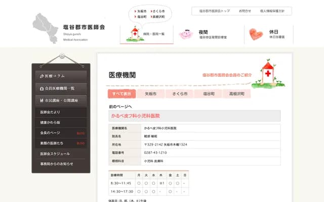Screen dimensions: 324x202
Task: Click the icon beside 会員医療機関一覧
Action: tap(42, 88)
